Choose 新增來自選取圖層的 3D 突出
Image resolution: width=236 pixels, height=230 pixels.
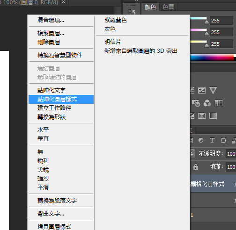point(142,51)
